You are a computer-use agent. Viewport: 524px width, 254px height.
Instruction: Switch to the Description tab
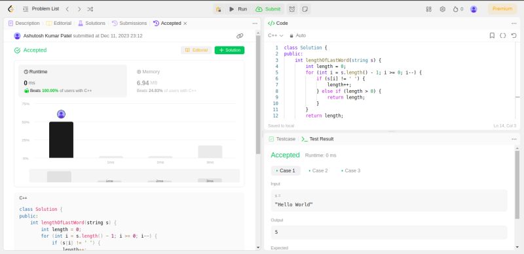coord(24,24)
